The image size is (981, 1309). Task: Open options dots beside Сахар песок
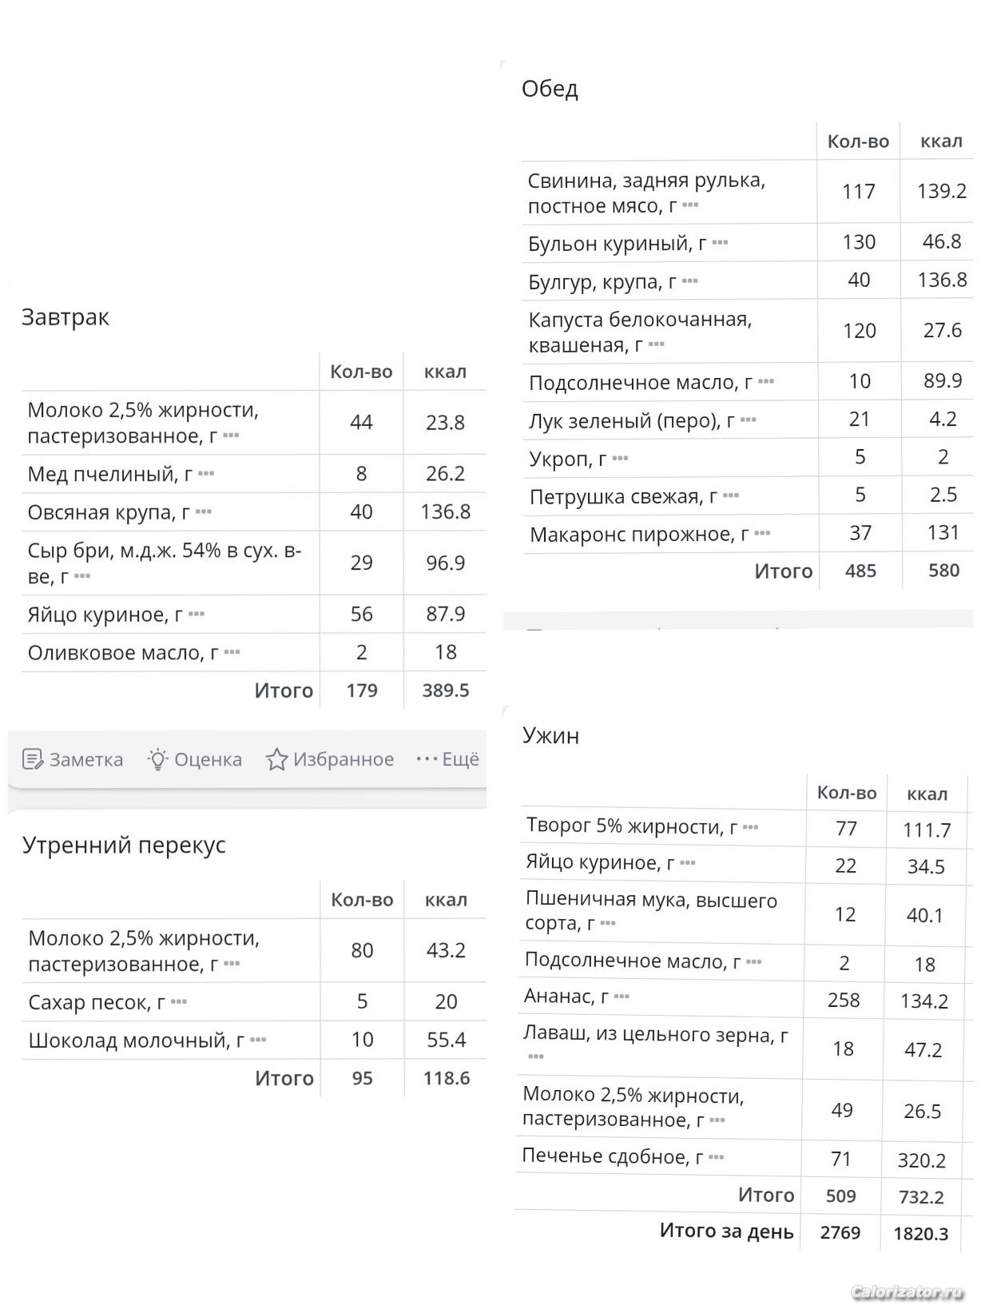click(x=179, y=1002)
